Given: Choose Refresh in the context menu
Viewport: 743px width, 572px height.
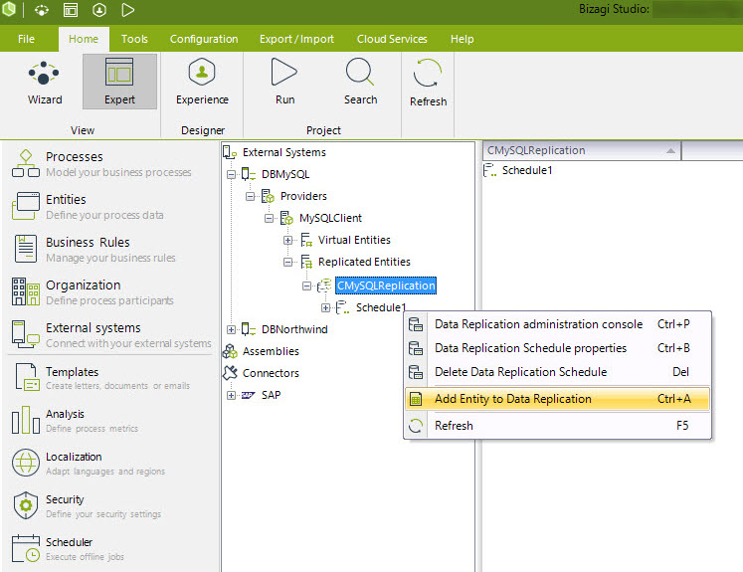Looking at the screenshot, I should (557, 426).
